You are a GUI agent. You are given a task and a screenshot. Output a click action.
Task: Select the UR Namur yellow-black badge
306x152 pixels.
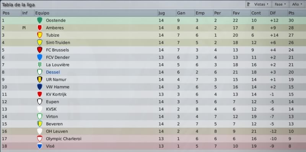[x=40, y=80]
